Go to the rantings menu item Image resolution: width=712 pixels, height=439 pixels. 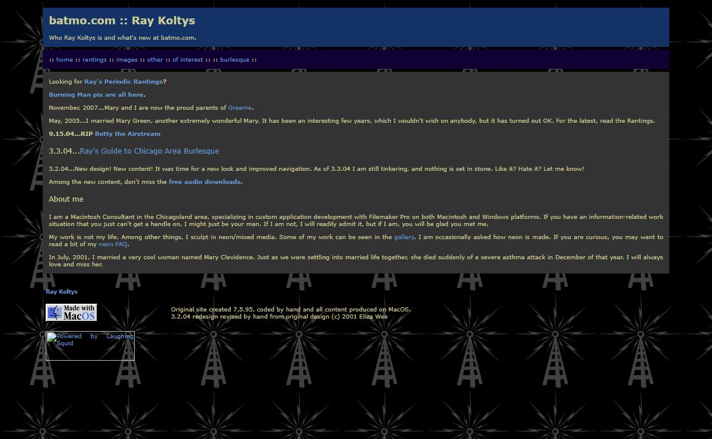(x=94, y=60)
